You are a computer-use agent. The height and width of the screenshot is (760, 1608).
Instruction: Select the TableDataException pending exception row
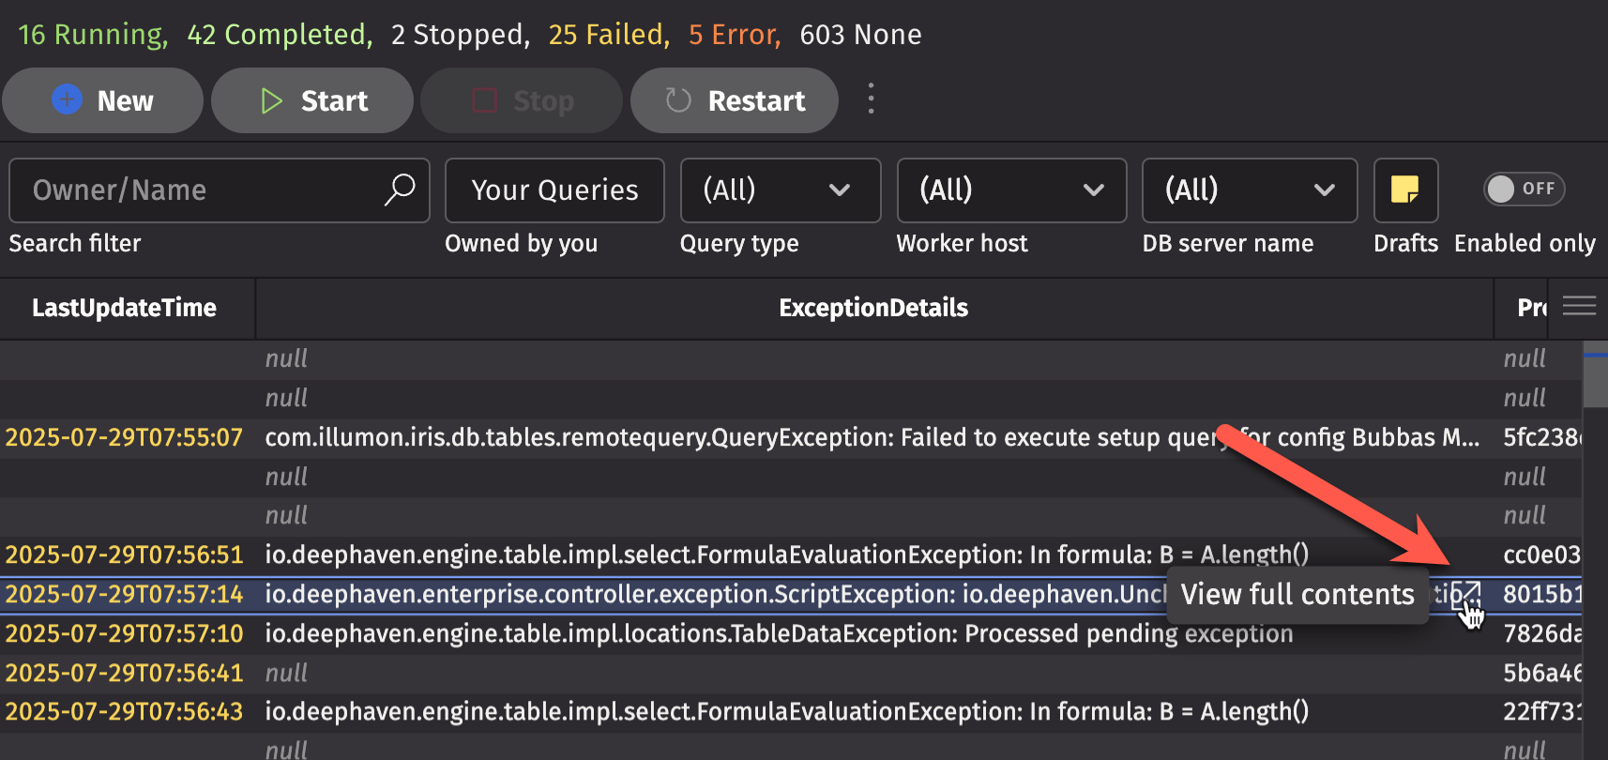click(x=751, y=634)
